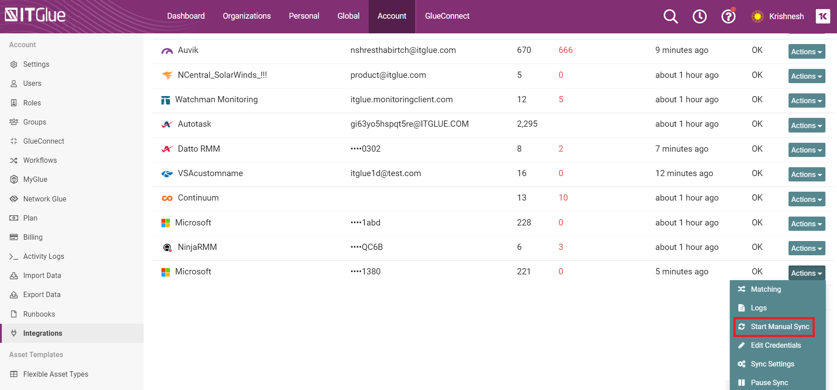Click the Users person icon in sidebar
This screenshot has width=837, height=390.
point(14,84)
